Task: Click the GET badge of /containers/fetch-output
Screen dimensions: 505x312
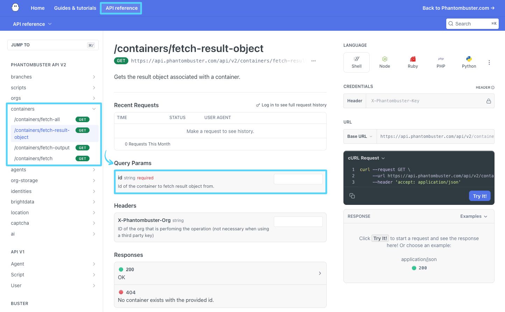Action: point(83,148)
